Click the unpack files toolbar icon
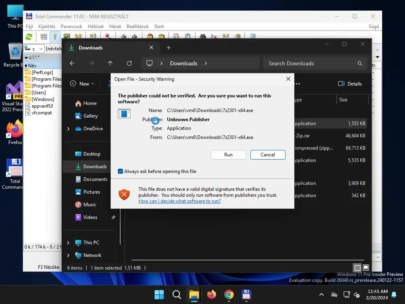The width and height of the screenshot is (405, 304). [161, 36]
